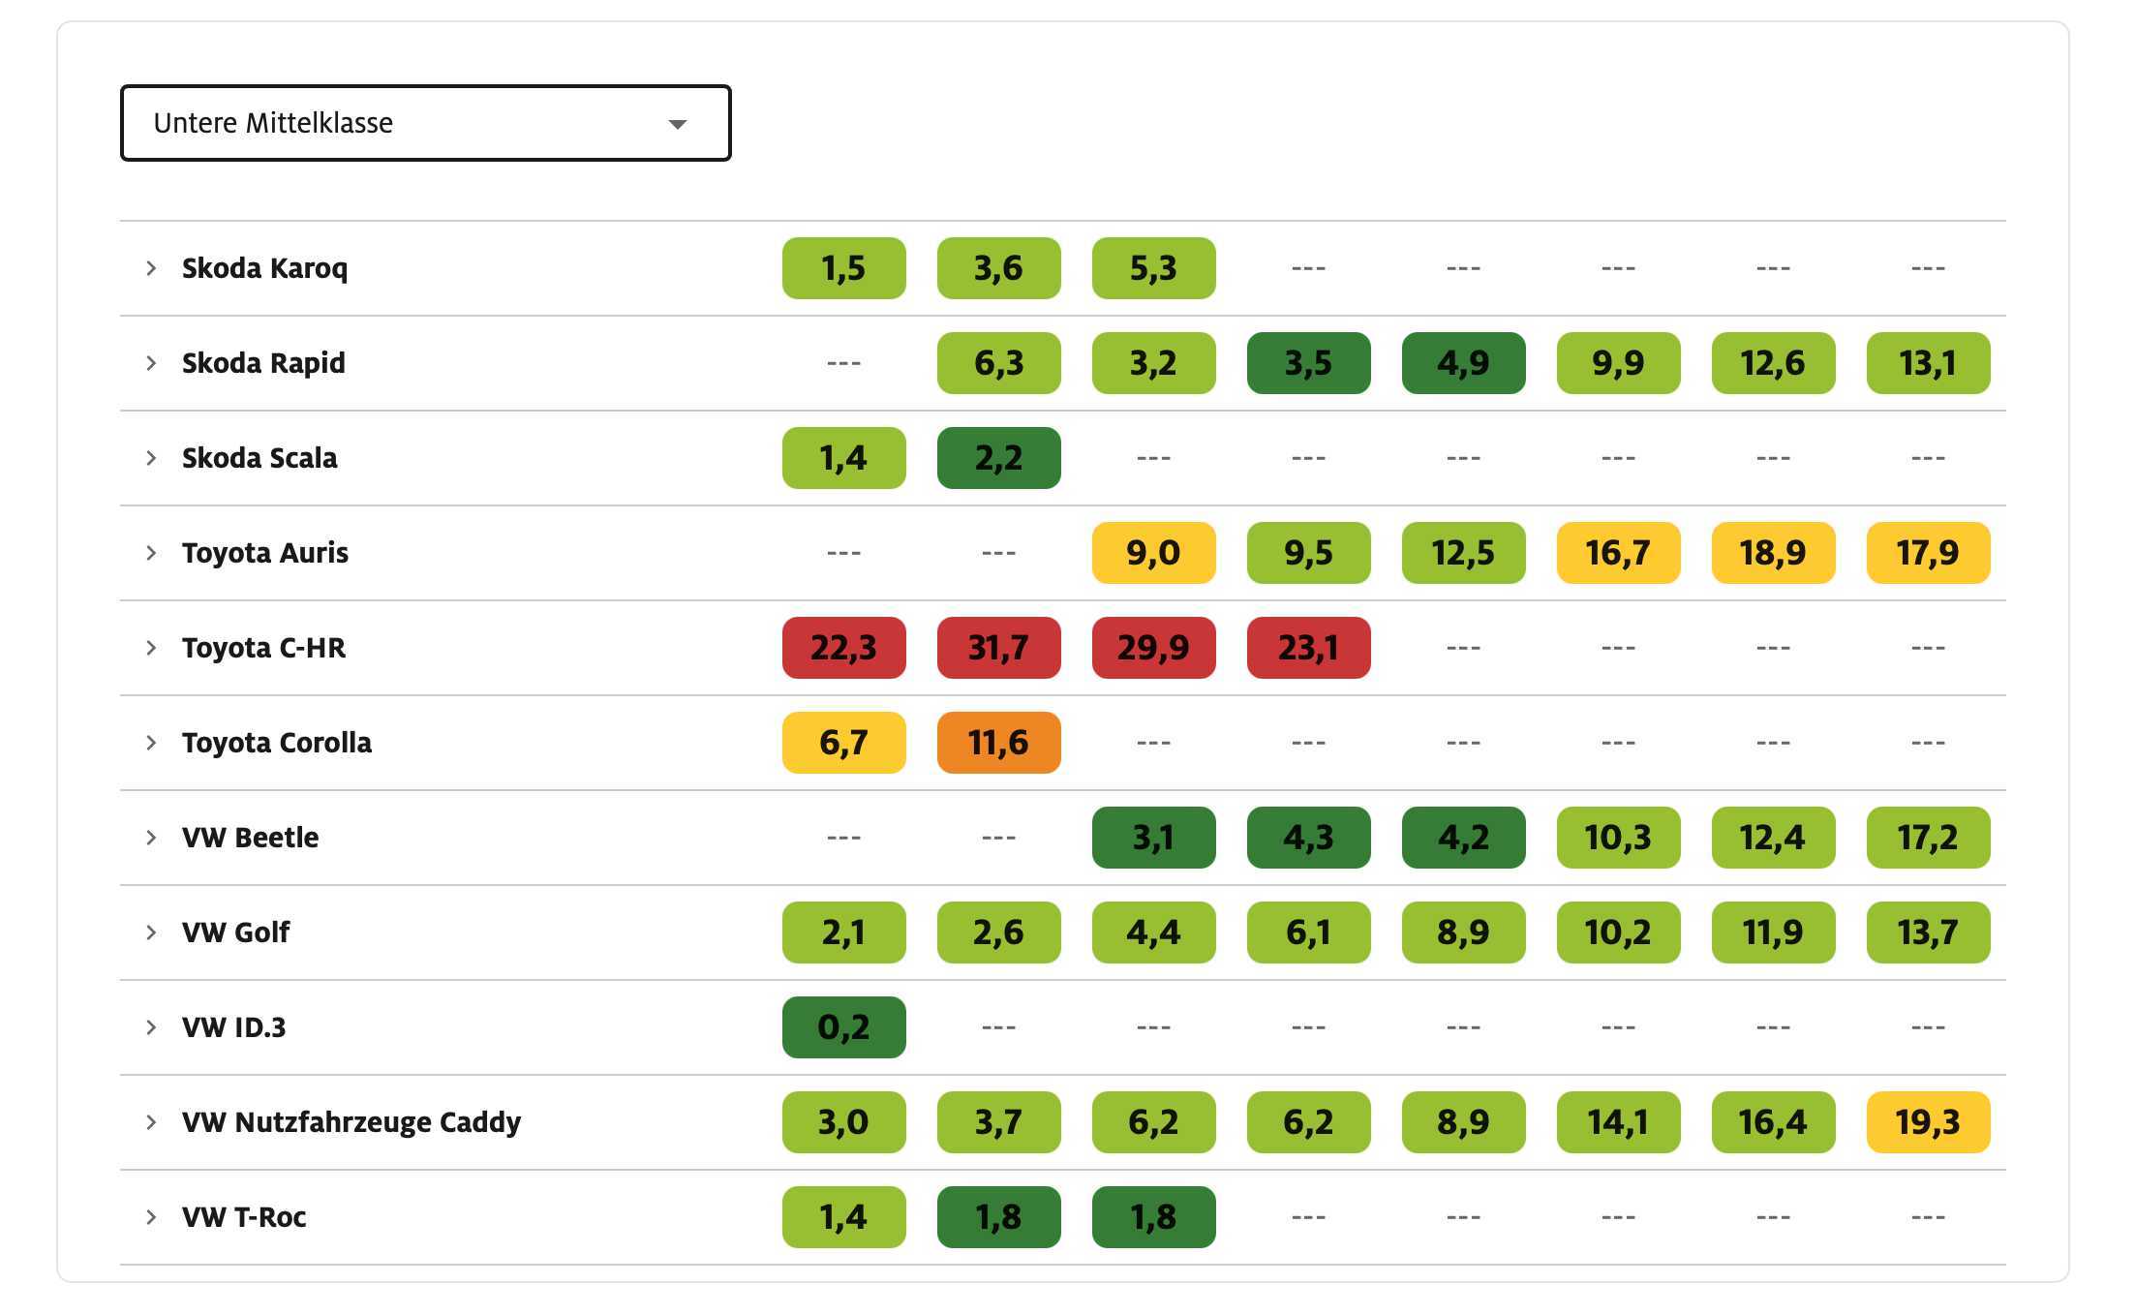Click Toyota Auris value 12,5
This screenshot has width=2136, height=1315.
1464,553
